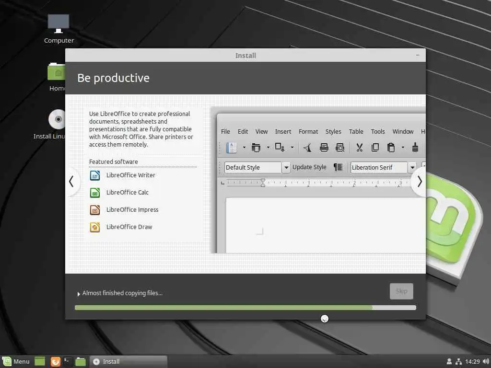The width and height of the screenshot is (491, 368).
Task: Open the Styles menu in the Writer preview
Action: coord(333,131)
